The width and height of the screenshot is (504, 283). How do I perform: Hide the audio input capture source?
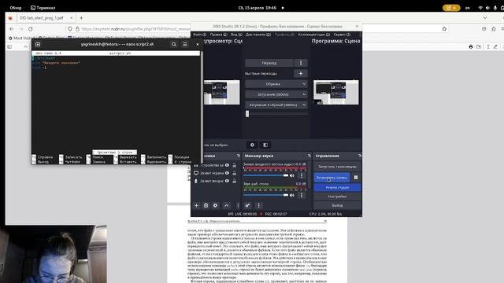[x=227, y=181]
